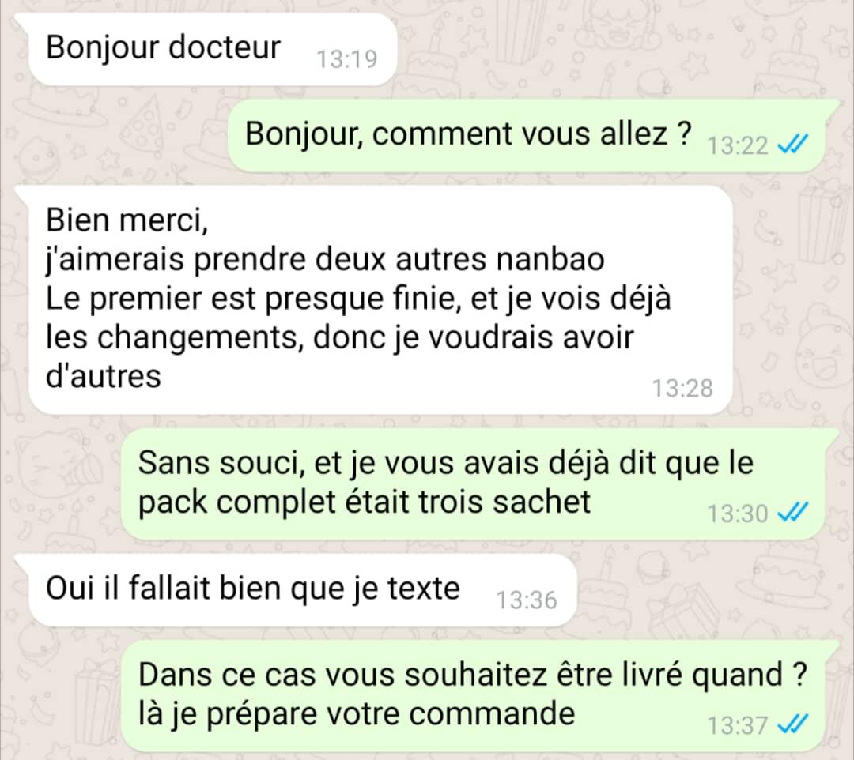Click the double checkmark on the 13:22 message
The image size is (854, 760).
[x=792, y=144]
